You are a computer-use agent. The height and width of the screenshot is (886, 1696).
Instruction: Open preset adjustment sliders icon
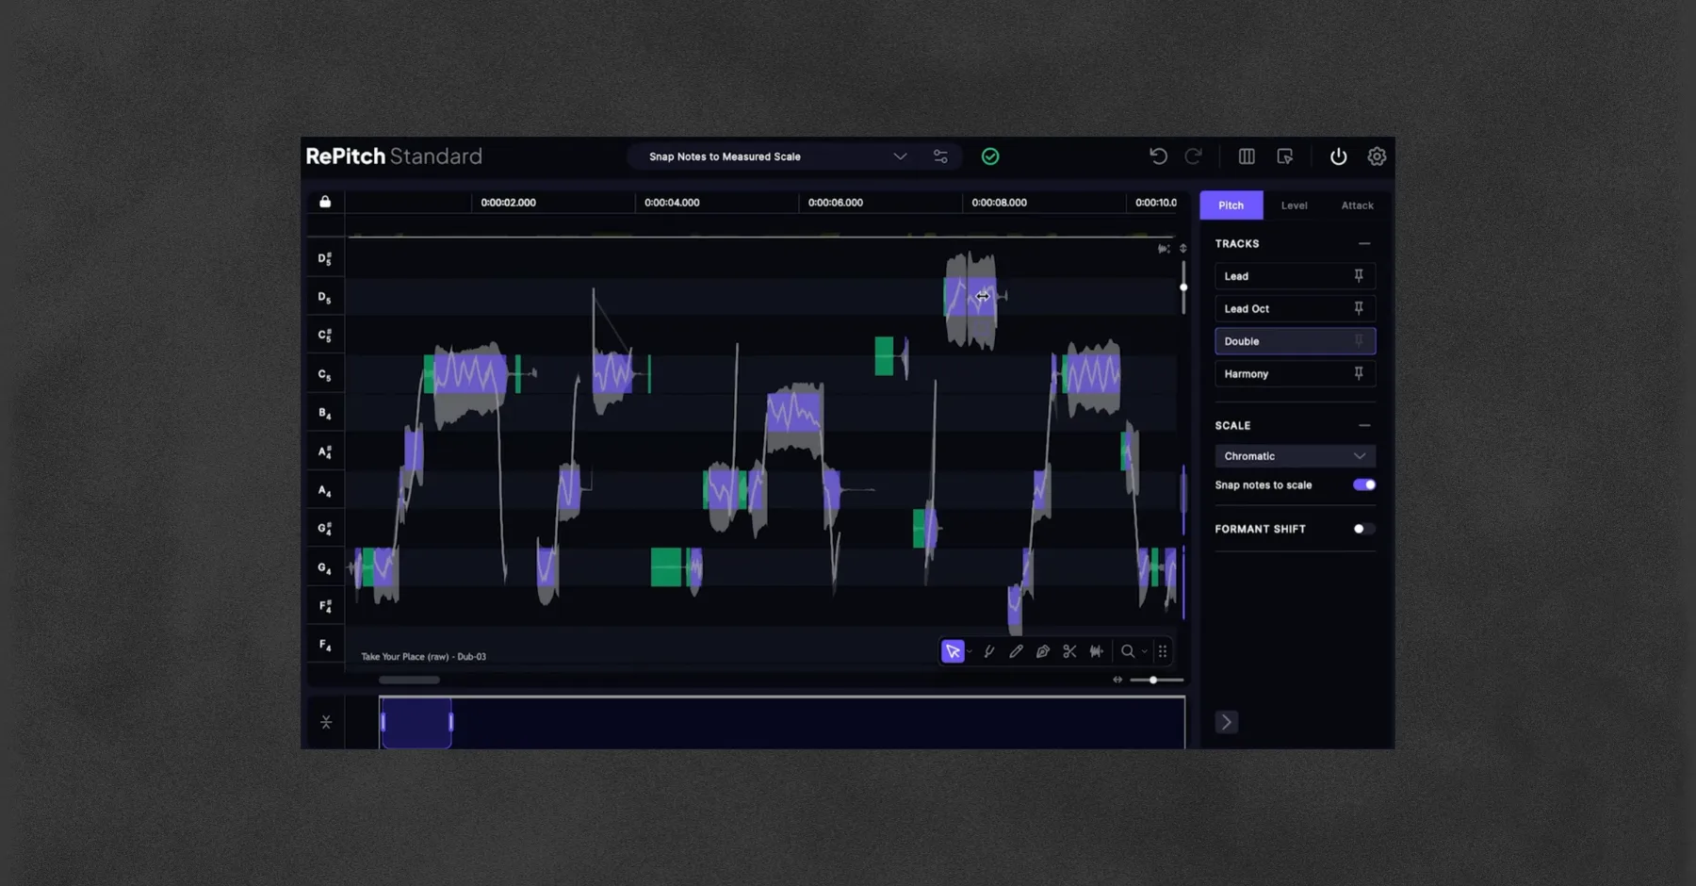pos(940,156)
